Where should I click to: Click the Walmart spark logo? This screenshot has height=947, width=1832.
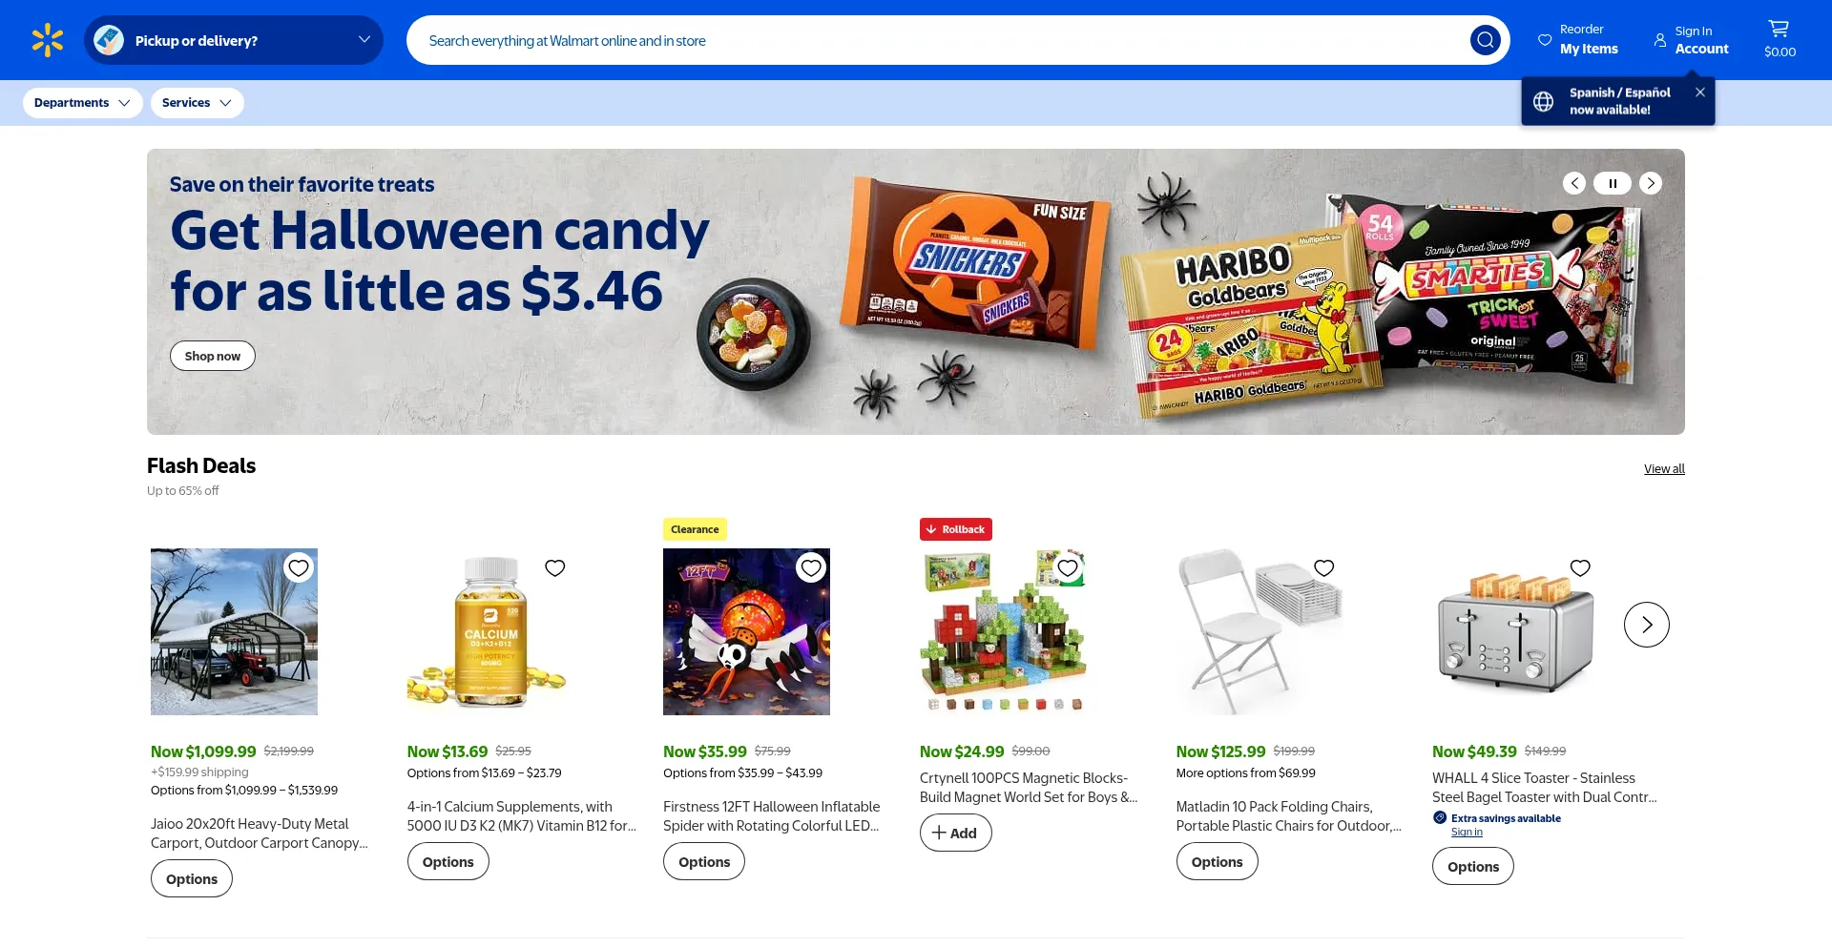tap(47, 40)
